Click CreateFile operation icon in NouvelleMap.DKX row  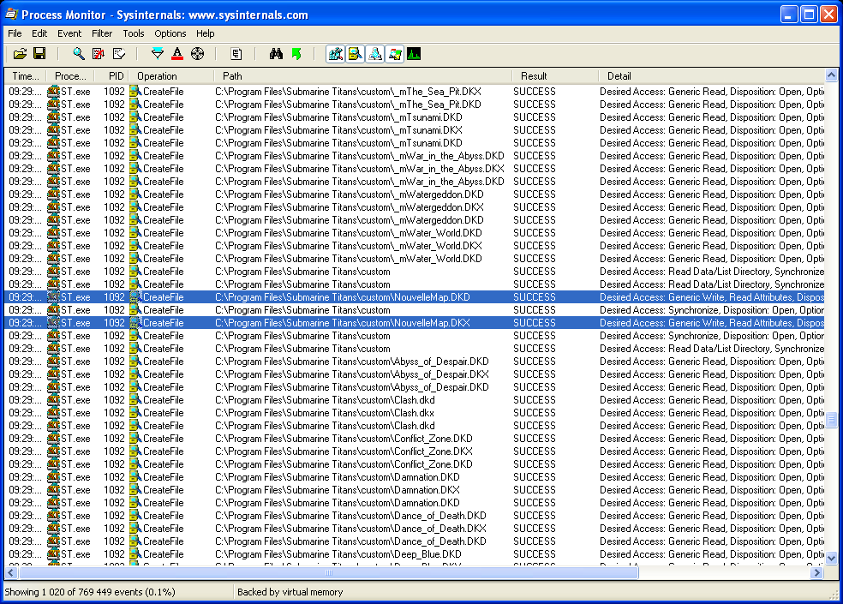(135, 323)
